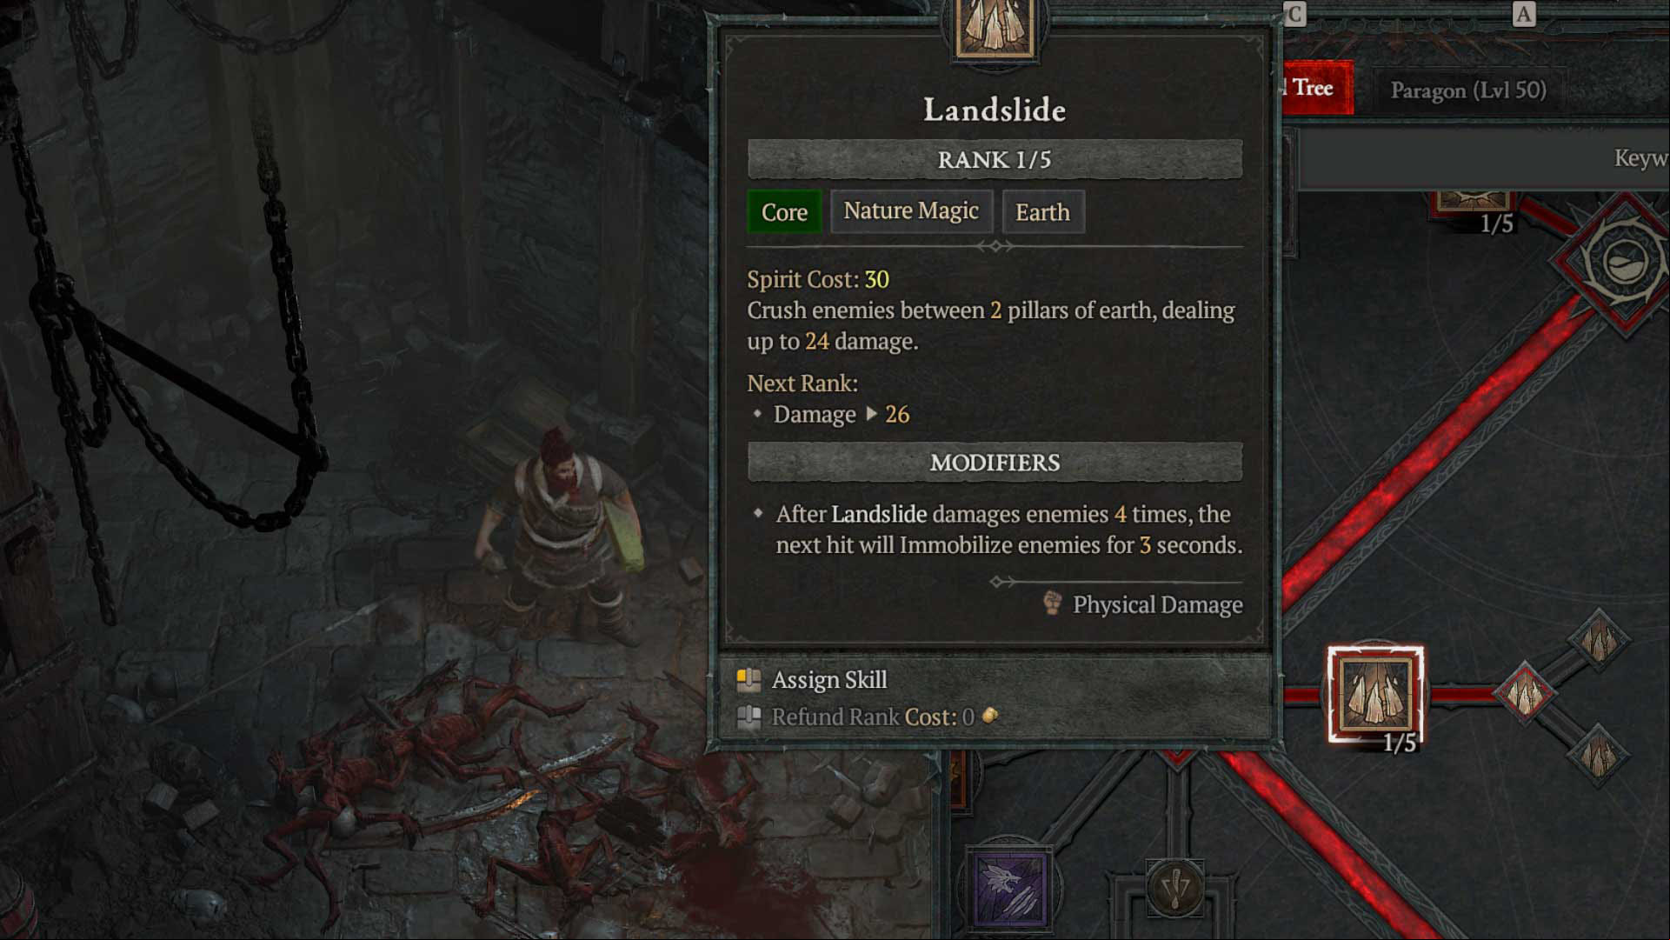Click the Landslide icon atop tooltip
Screen dimensions: 1670x940
click(x=995, y=28)
